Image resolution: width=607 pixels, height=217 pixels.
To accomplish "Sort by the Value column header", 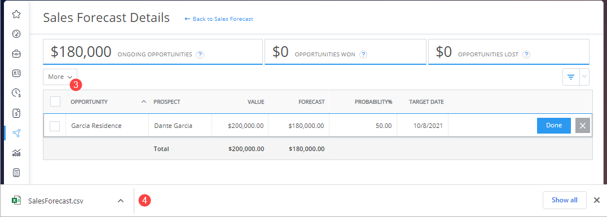I will pyautogui.click(x=256, y=101).
